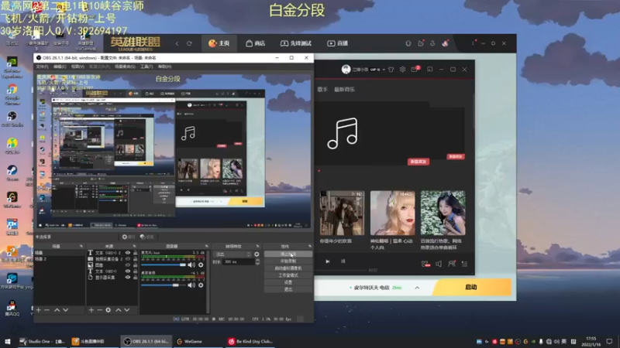
Task: Click the play button in music player
Action: (x=327, y=261)
